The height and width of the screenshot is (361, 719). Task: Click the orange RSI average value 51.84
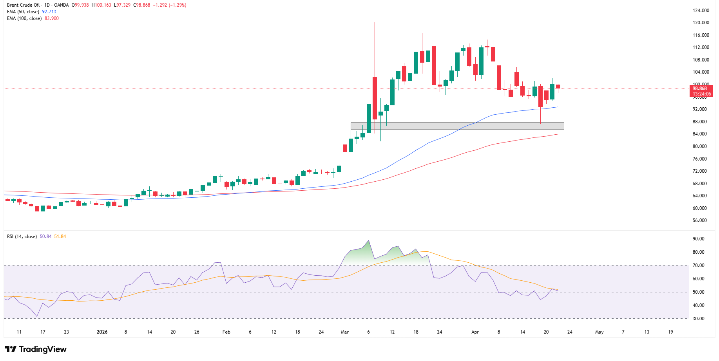tap(60, 236)
